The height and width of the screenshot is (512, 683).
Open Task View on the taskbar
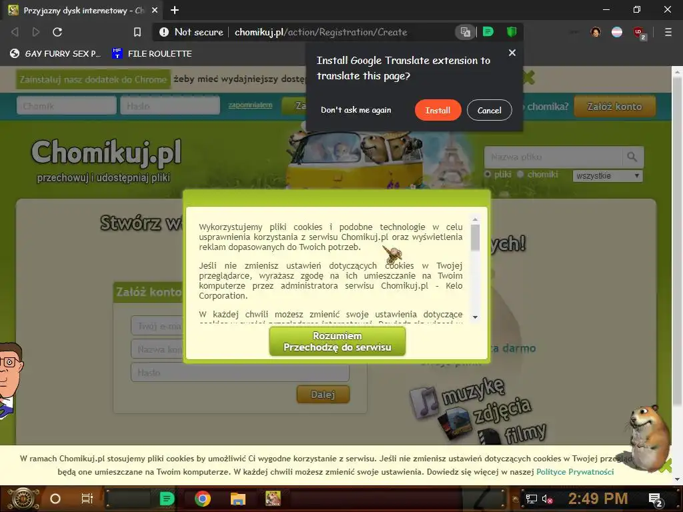pyautogui.click(x=87, y=499)
